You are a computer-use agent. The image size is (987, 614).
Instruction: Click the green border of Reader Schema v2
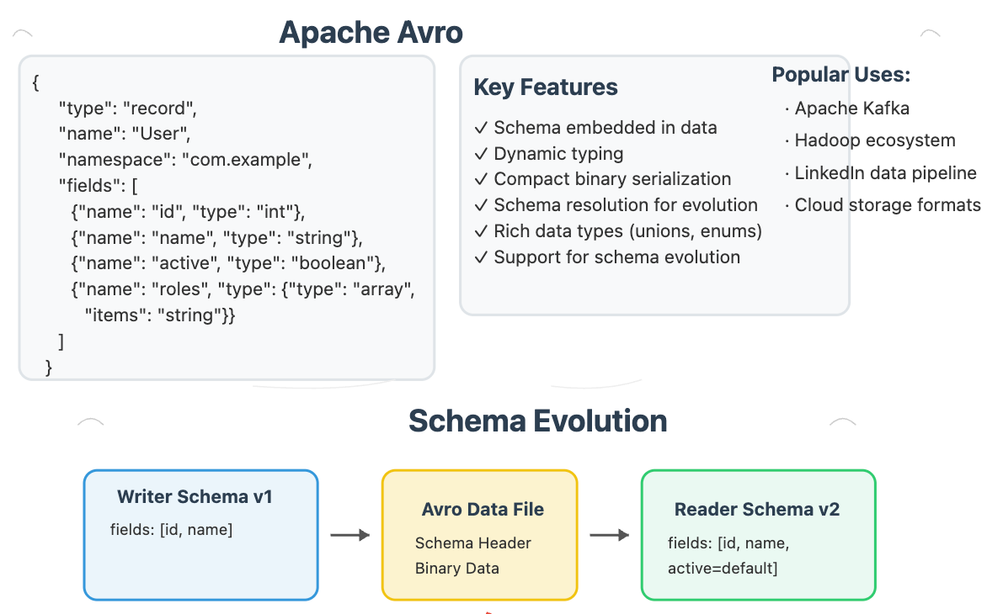pyautogui.click(x=757, y=472)
